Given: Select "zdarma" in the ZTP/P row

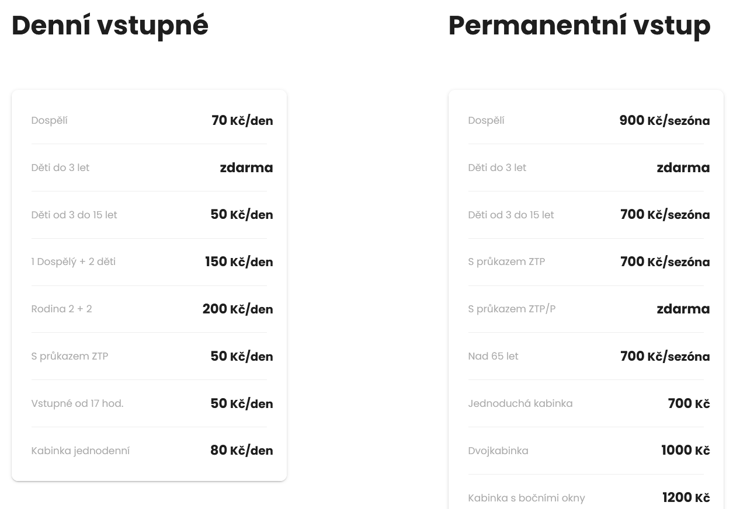Looking at the screenshot, I should click(x=683, y=309).
